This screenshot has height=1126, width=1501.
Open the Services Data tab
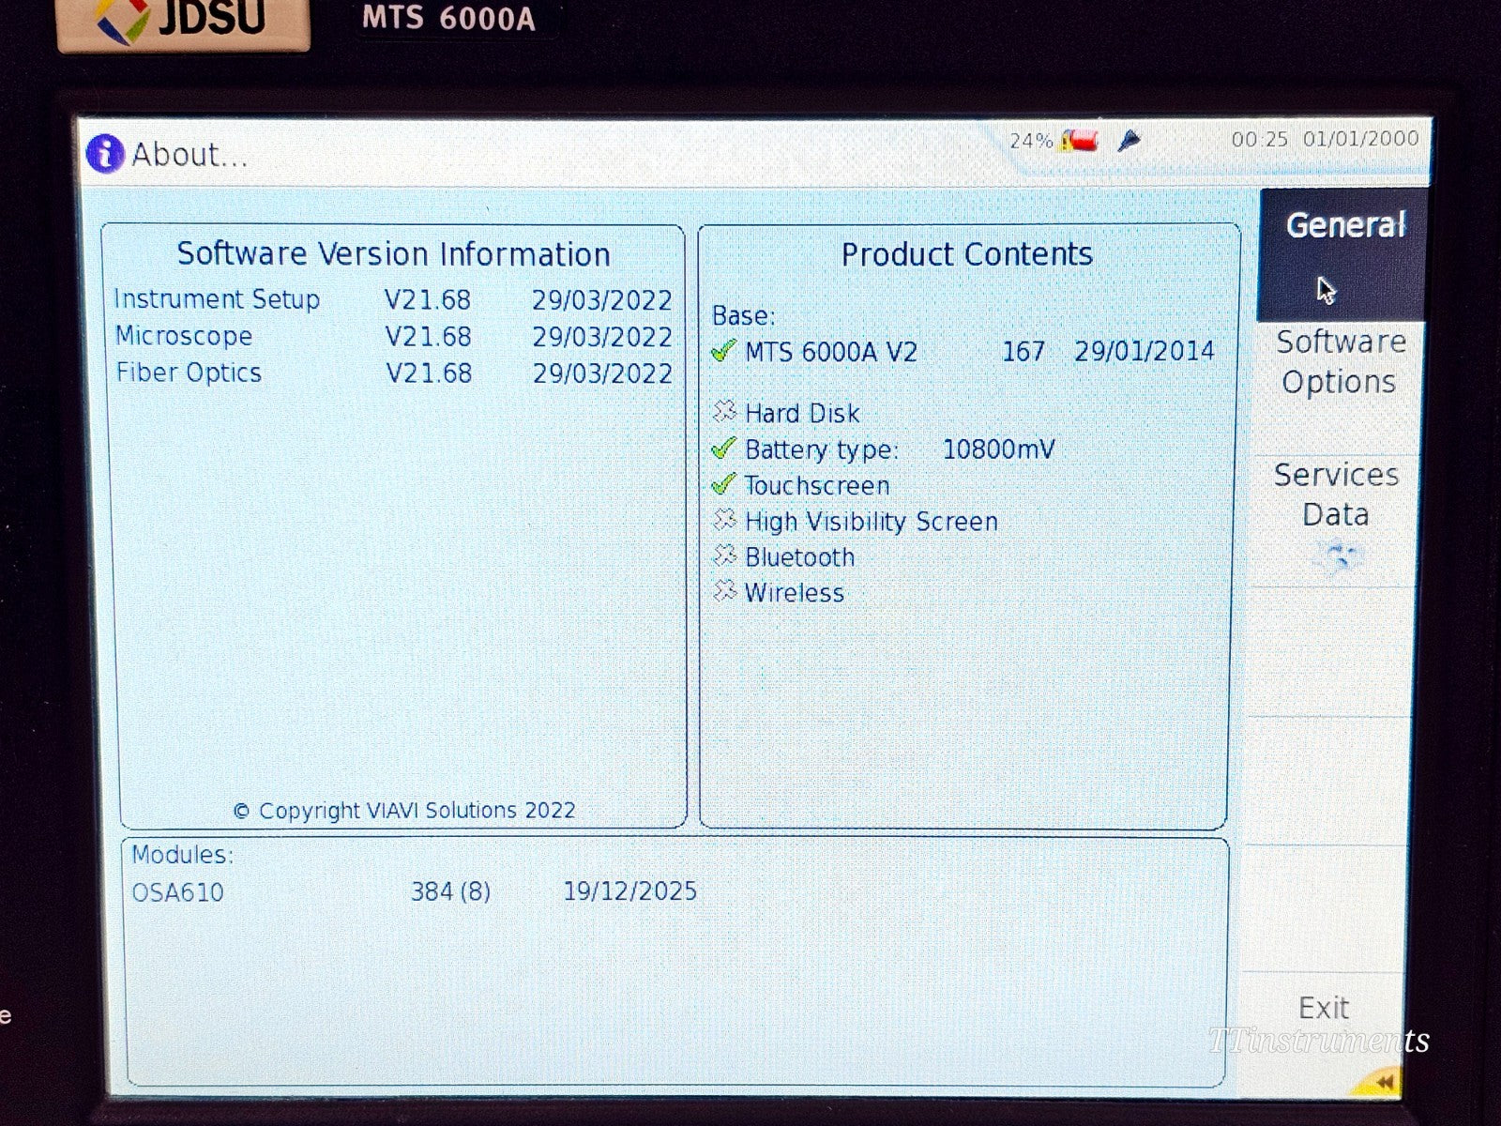pos(1336,495)
